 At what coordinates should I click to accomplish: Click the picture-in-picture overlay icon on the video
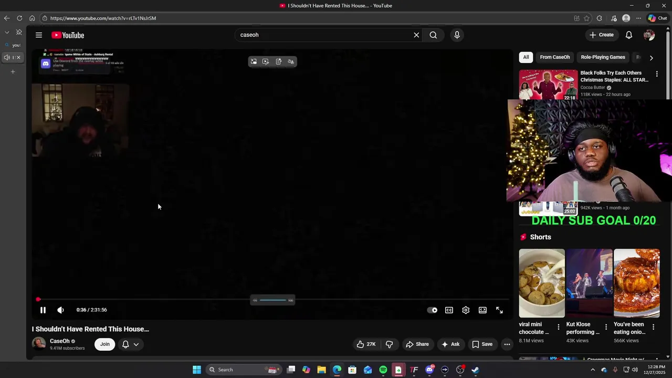pyautogui.click(x=254, y=61)
